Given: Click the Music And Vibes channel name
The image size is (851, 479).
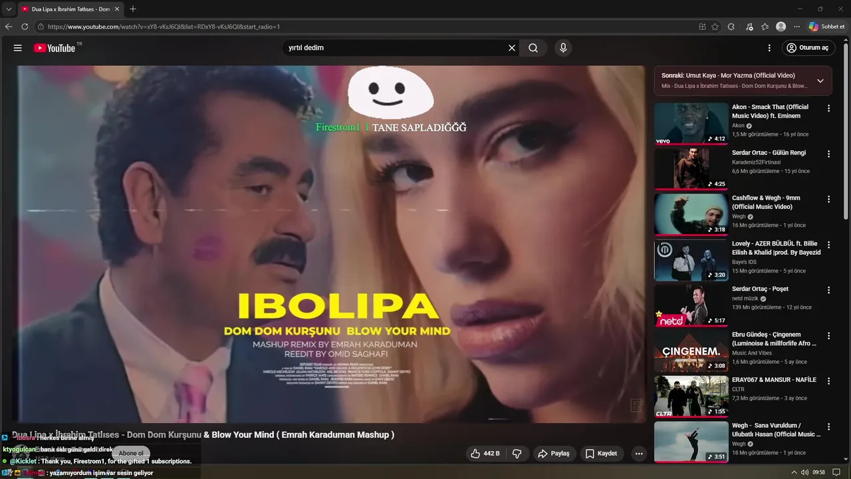Looking at the screenshot, I should pyautogui.click(x=752, y=353).
